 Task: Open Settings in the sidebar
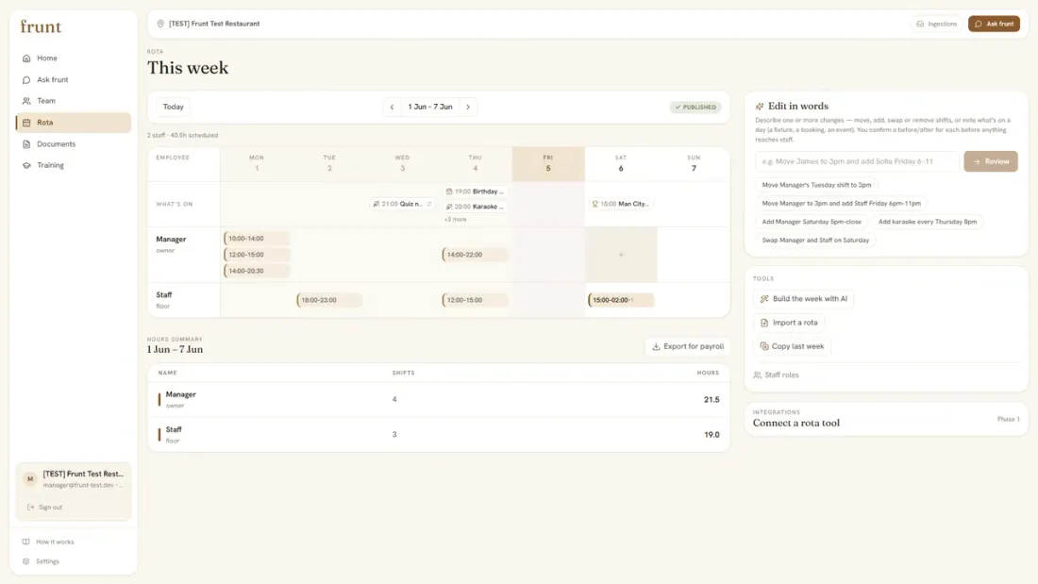coord(41,561)
